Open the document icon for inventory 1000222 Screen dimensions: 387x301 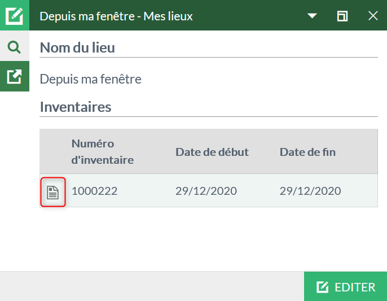click(x=53, y=192)
